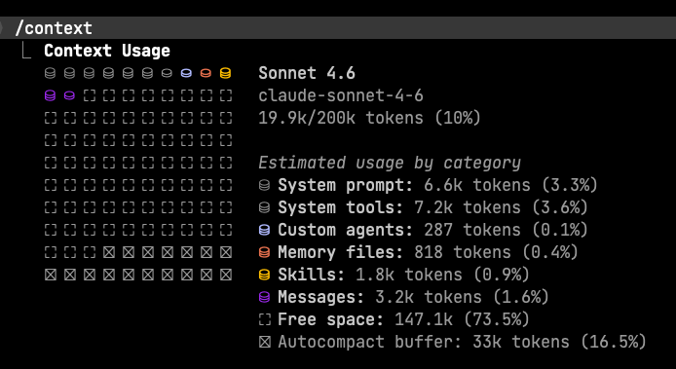Click the orange grid cell in first row
676x369 pixels.
(206, 73)
